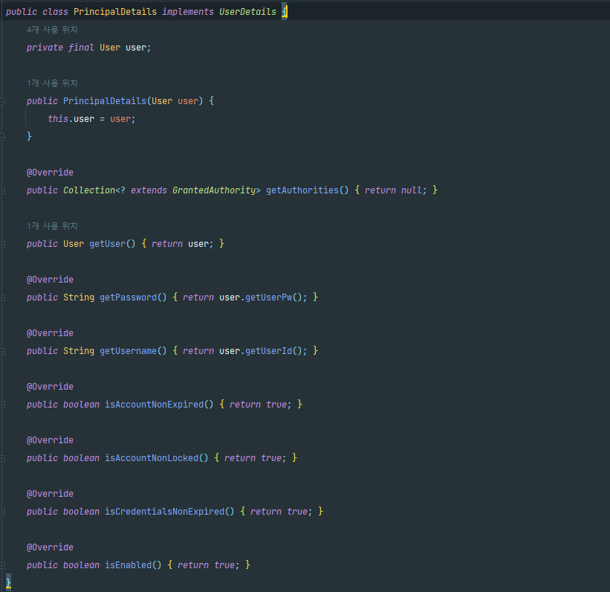
Task: Click 'null' in the getAuthorities return
Action: 411,190
